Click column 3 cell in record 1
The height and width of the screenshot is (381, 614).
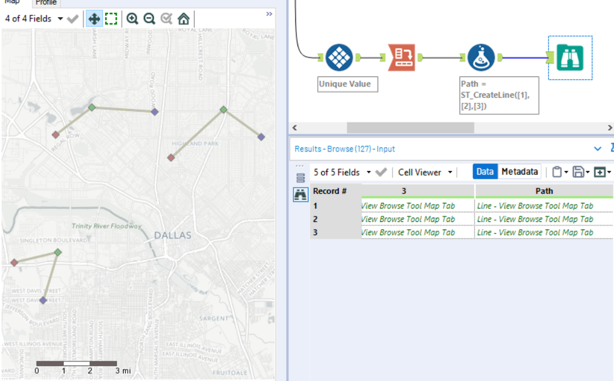(418, 206)
